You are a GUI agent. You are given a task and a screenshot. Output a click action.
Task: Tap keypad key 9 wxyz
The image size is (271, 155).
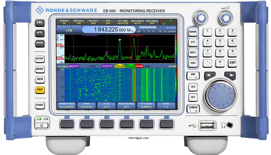(x=232, y=53)
